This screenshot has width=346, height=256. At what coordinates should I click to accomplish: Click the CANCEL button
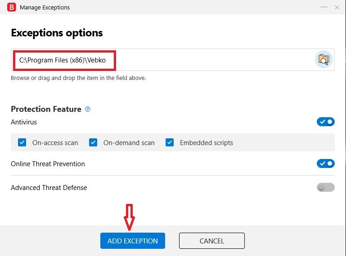click(212, 241)
